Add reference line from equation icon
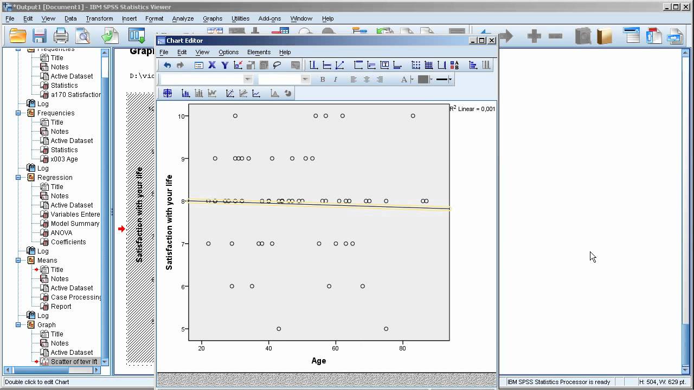 click(339, 65)
